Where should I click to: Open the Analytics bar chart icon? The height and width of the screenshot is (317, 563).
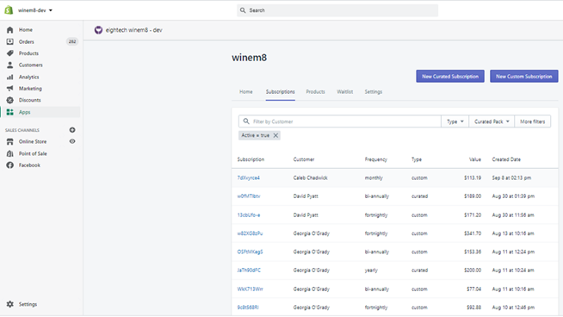[10, 77]
